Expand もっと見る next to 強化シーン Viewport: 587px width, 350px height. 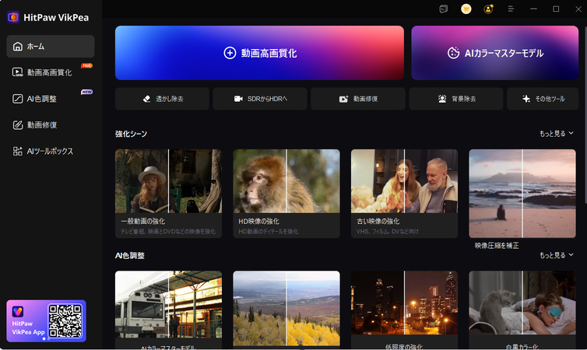point(556,134)
